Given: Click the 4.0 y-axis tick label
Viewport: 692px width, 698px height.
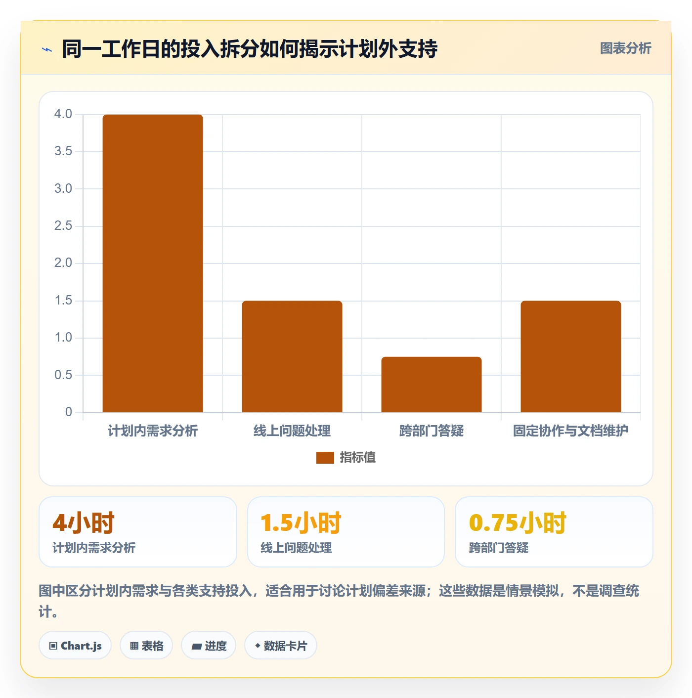Looking at the screenshot, I should click(63, 114).
